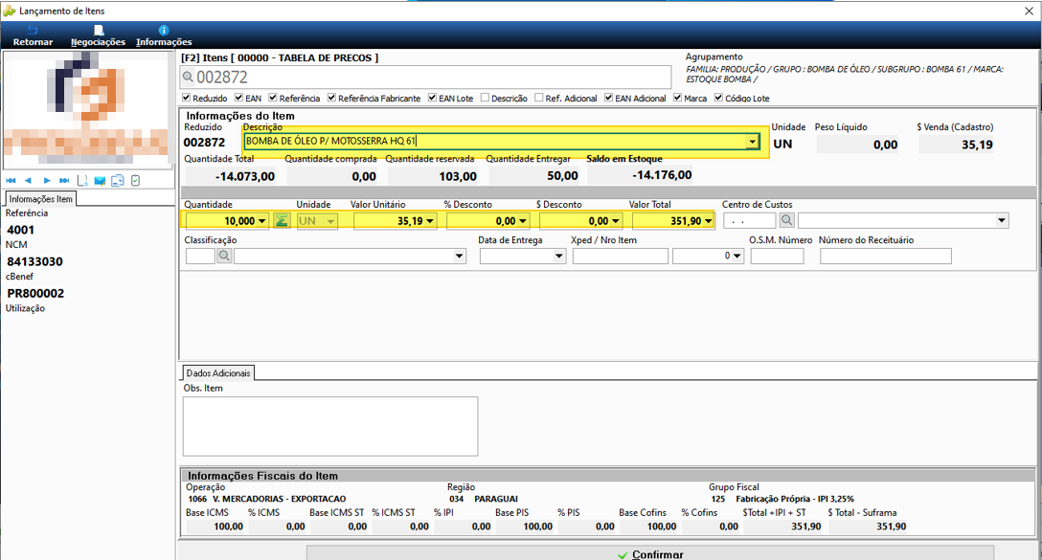Click the Referência value 4001

[x=21, y=230]
